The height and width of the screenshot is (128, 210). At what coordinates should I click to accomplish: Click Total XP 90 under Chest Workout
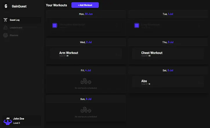click(146, 56)
